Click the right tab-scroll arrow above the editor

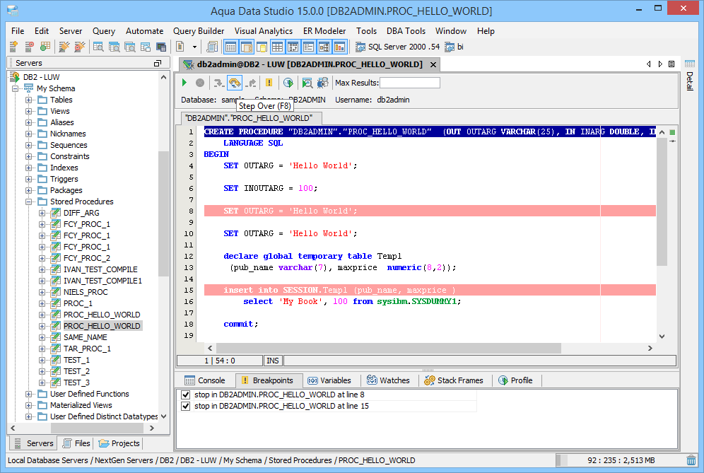click(660, 64)
